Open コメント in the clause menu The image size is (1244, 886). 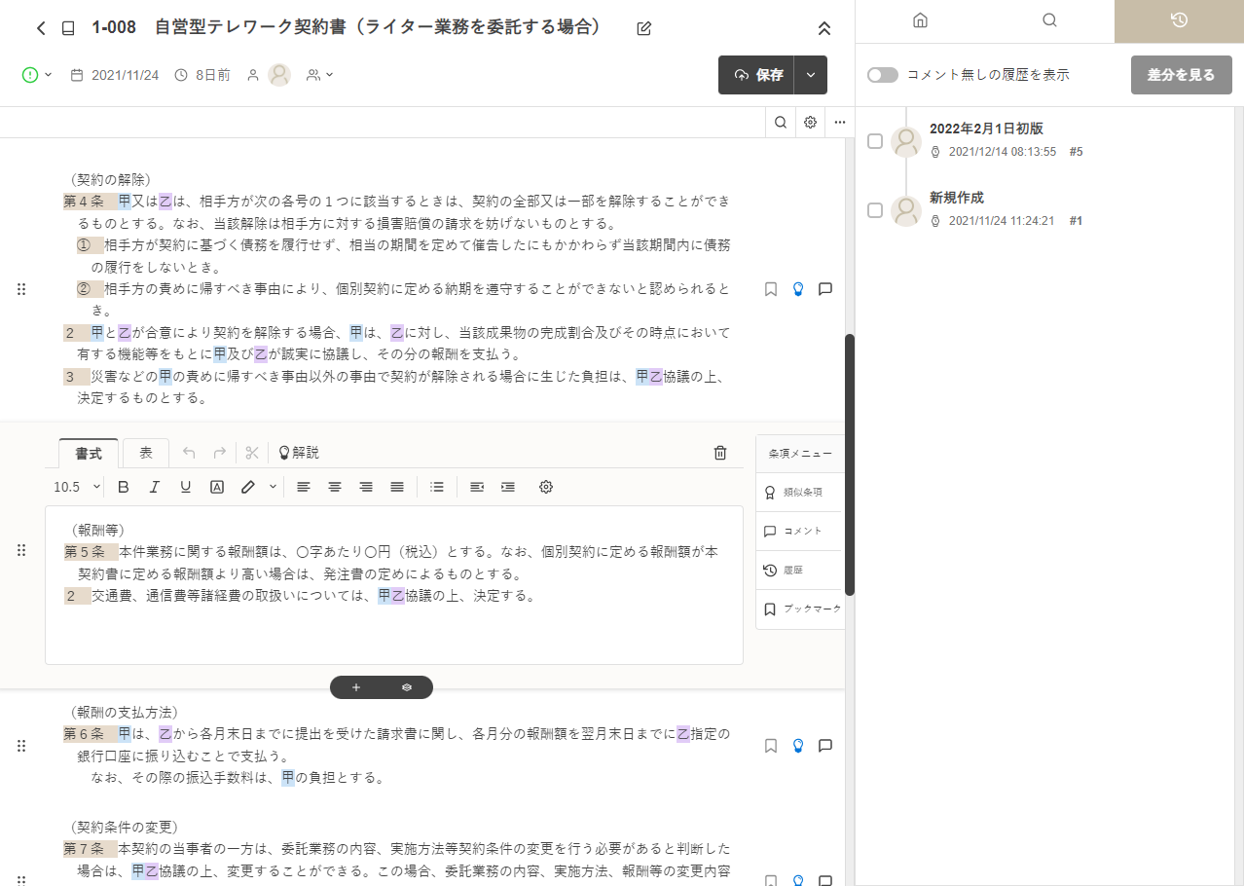798,532
